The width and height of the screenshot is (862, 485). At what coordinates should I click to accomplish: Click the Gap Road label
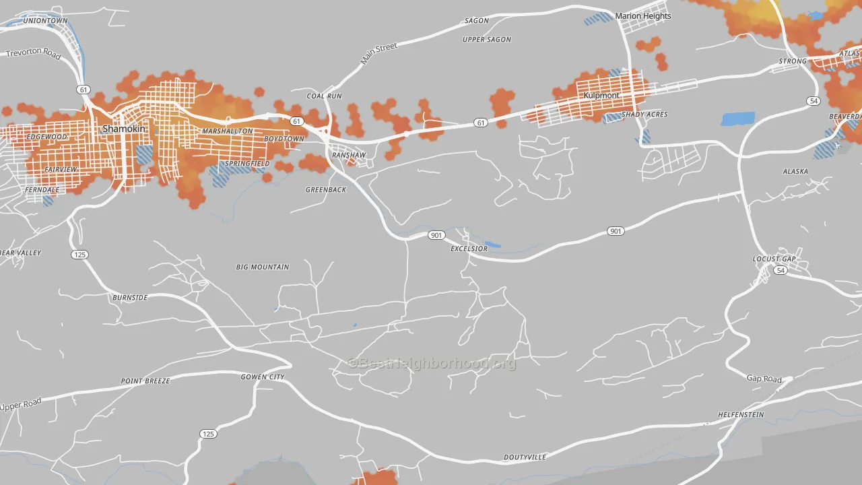(764, 379)
